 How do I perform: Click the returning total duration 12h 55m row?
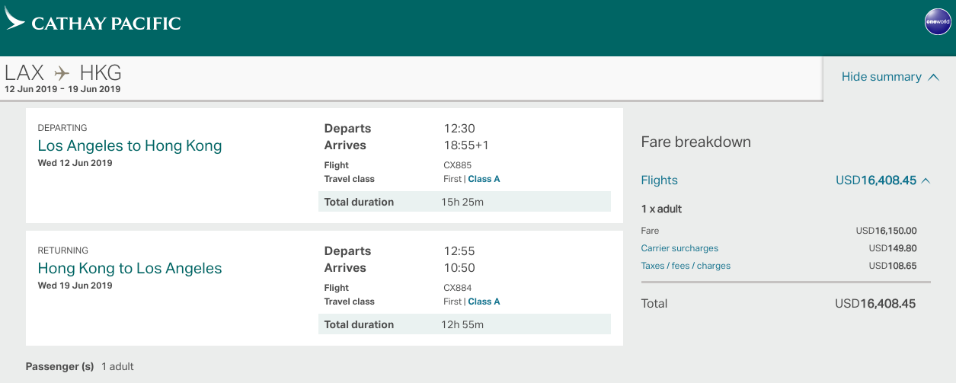[x=464, y=324]
